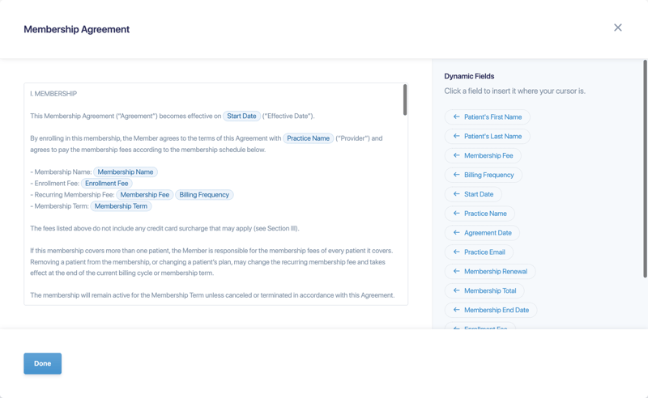648x398 pixels.
Task: Click the credit card surcharge sentence
Action: coord(164,228)
